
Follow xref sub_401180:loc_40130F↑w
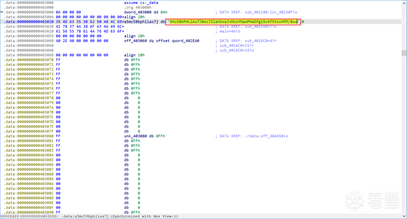tap(271, 12)
